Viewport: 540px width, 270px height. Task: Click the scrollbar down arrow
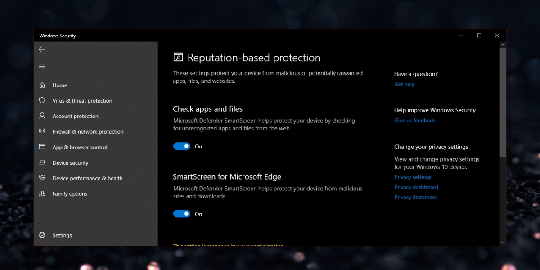point(503,242)
